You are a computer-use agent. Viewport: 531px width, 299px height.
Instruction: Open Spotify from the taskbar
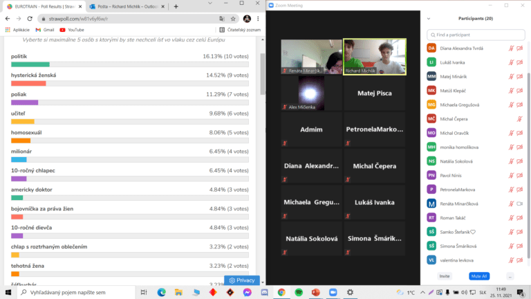click(x=299, y=292)
